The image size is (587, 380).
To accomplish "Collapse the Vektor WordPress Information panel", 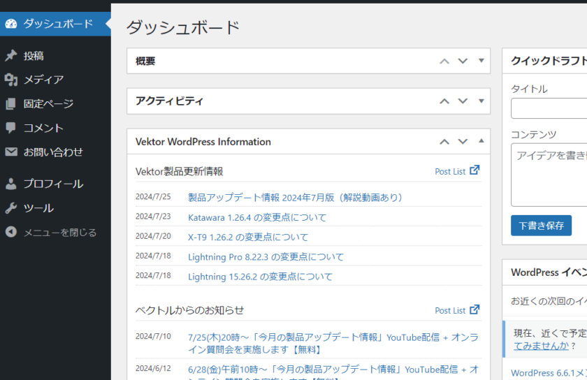I will [x=481, y=141].
